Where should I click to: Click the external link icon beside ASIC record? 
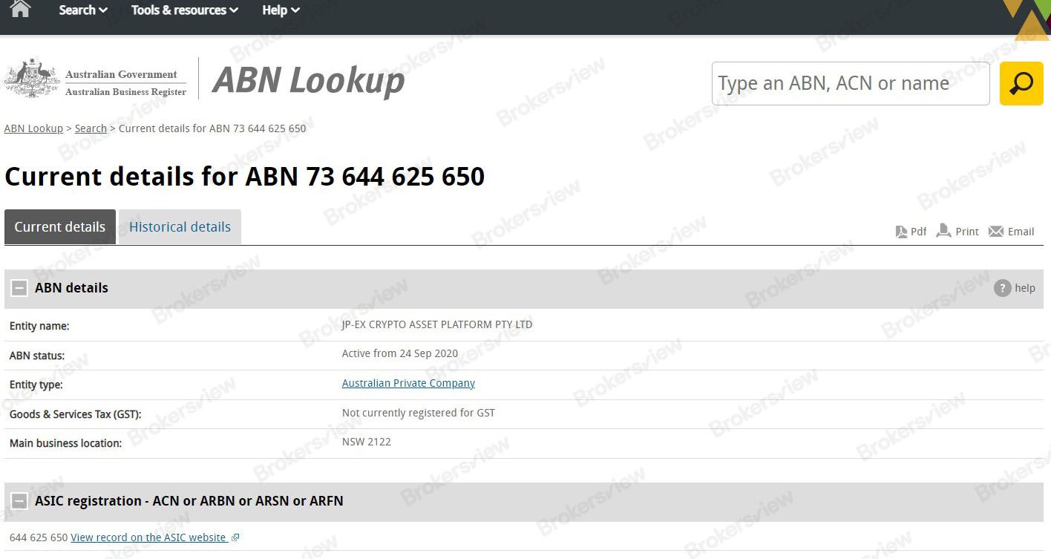(x=235, y=537)
